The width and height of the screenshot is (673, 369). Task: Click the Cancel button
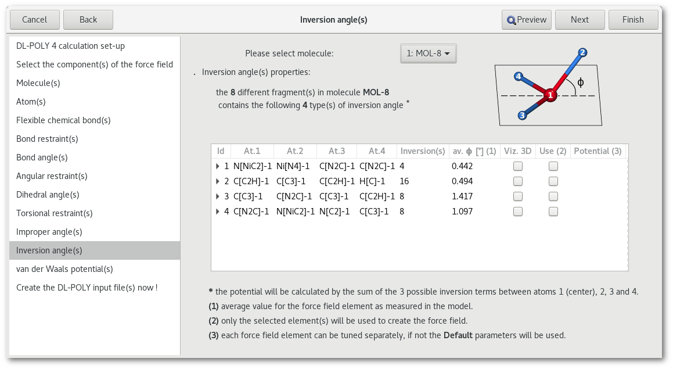34,20
